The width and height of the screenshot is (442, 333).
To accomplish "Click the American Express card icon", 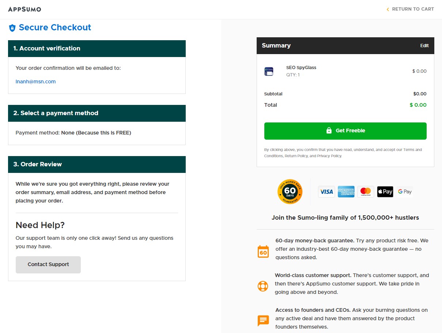I will [x=346, y=192].
